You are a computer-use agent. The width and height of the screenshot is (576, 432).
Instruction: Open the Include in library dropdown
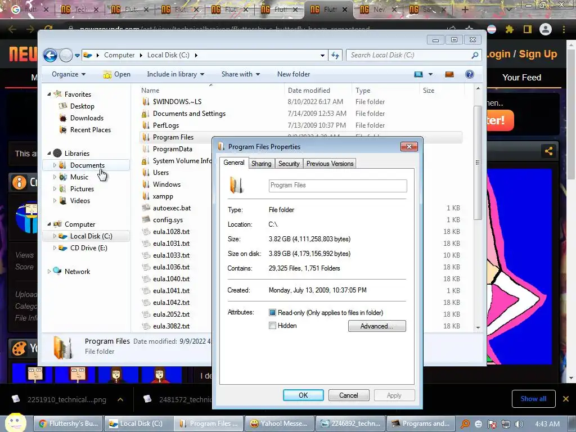point(175,74)
